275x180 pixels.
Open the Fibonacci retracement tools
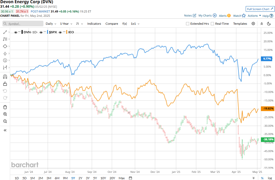pos(5,39)
